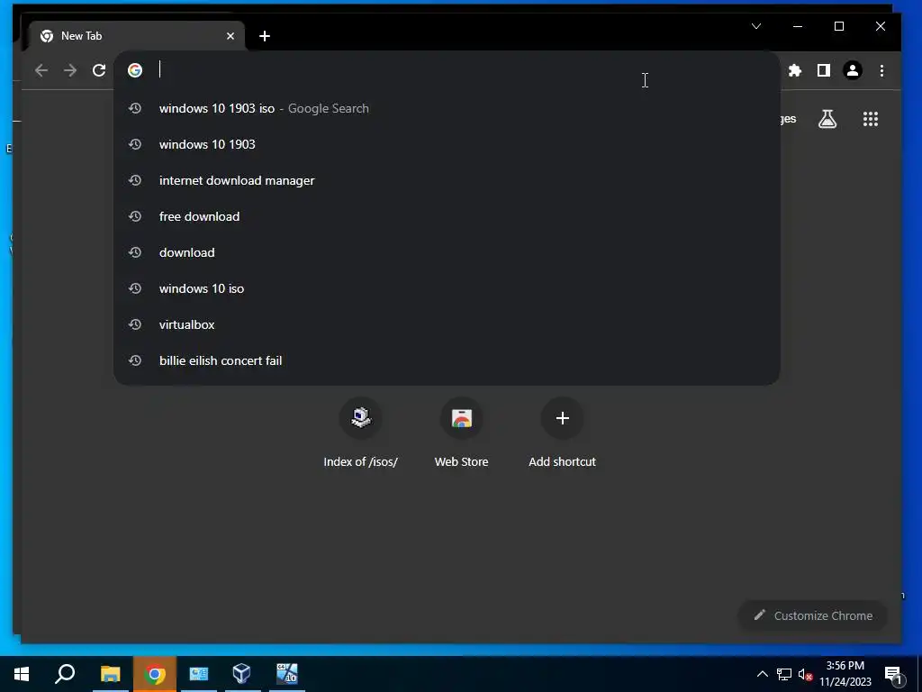Choose suggestion "windows 10 1903 iso"
The height and width of the screenshot is (692, 922).
pyautogui.click(x=447, y=108)
